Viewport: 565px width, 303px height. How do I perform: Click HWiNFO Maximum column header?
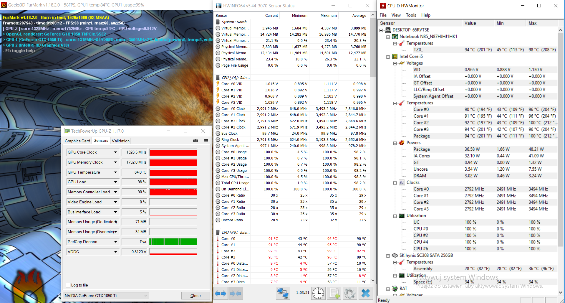pyautogui.click(x=324, y=15)
